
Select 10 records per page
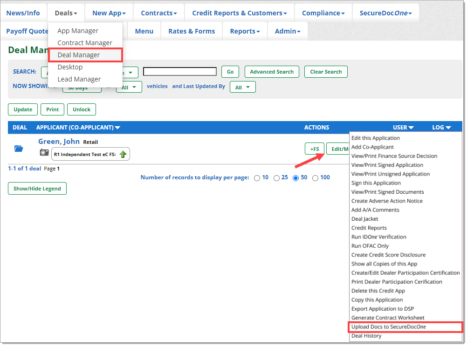click(257, 178)
